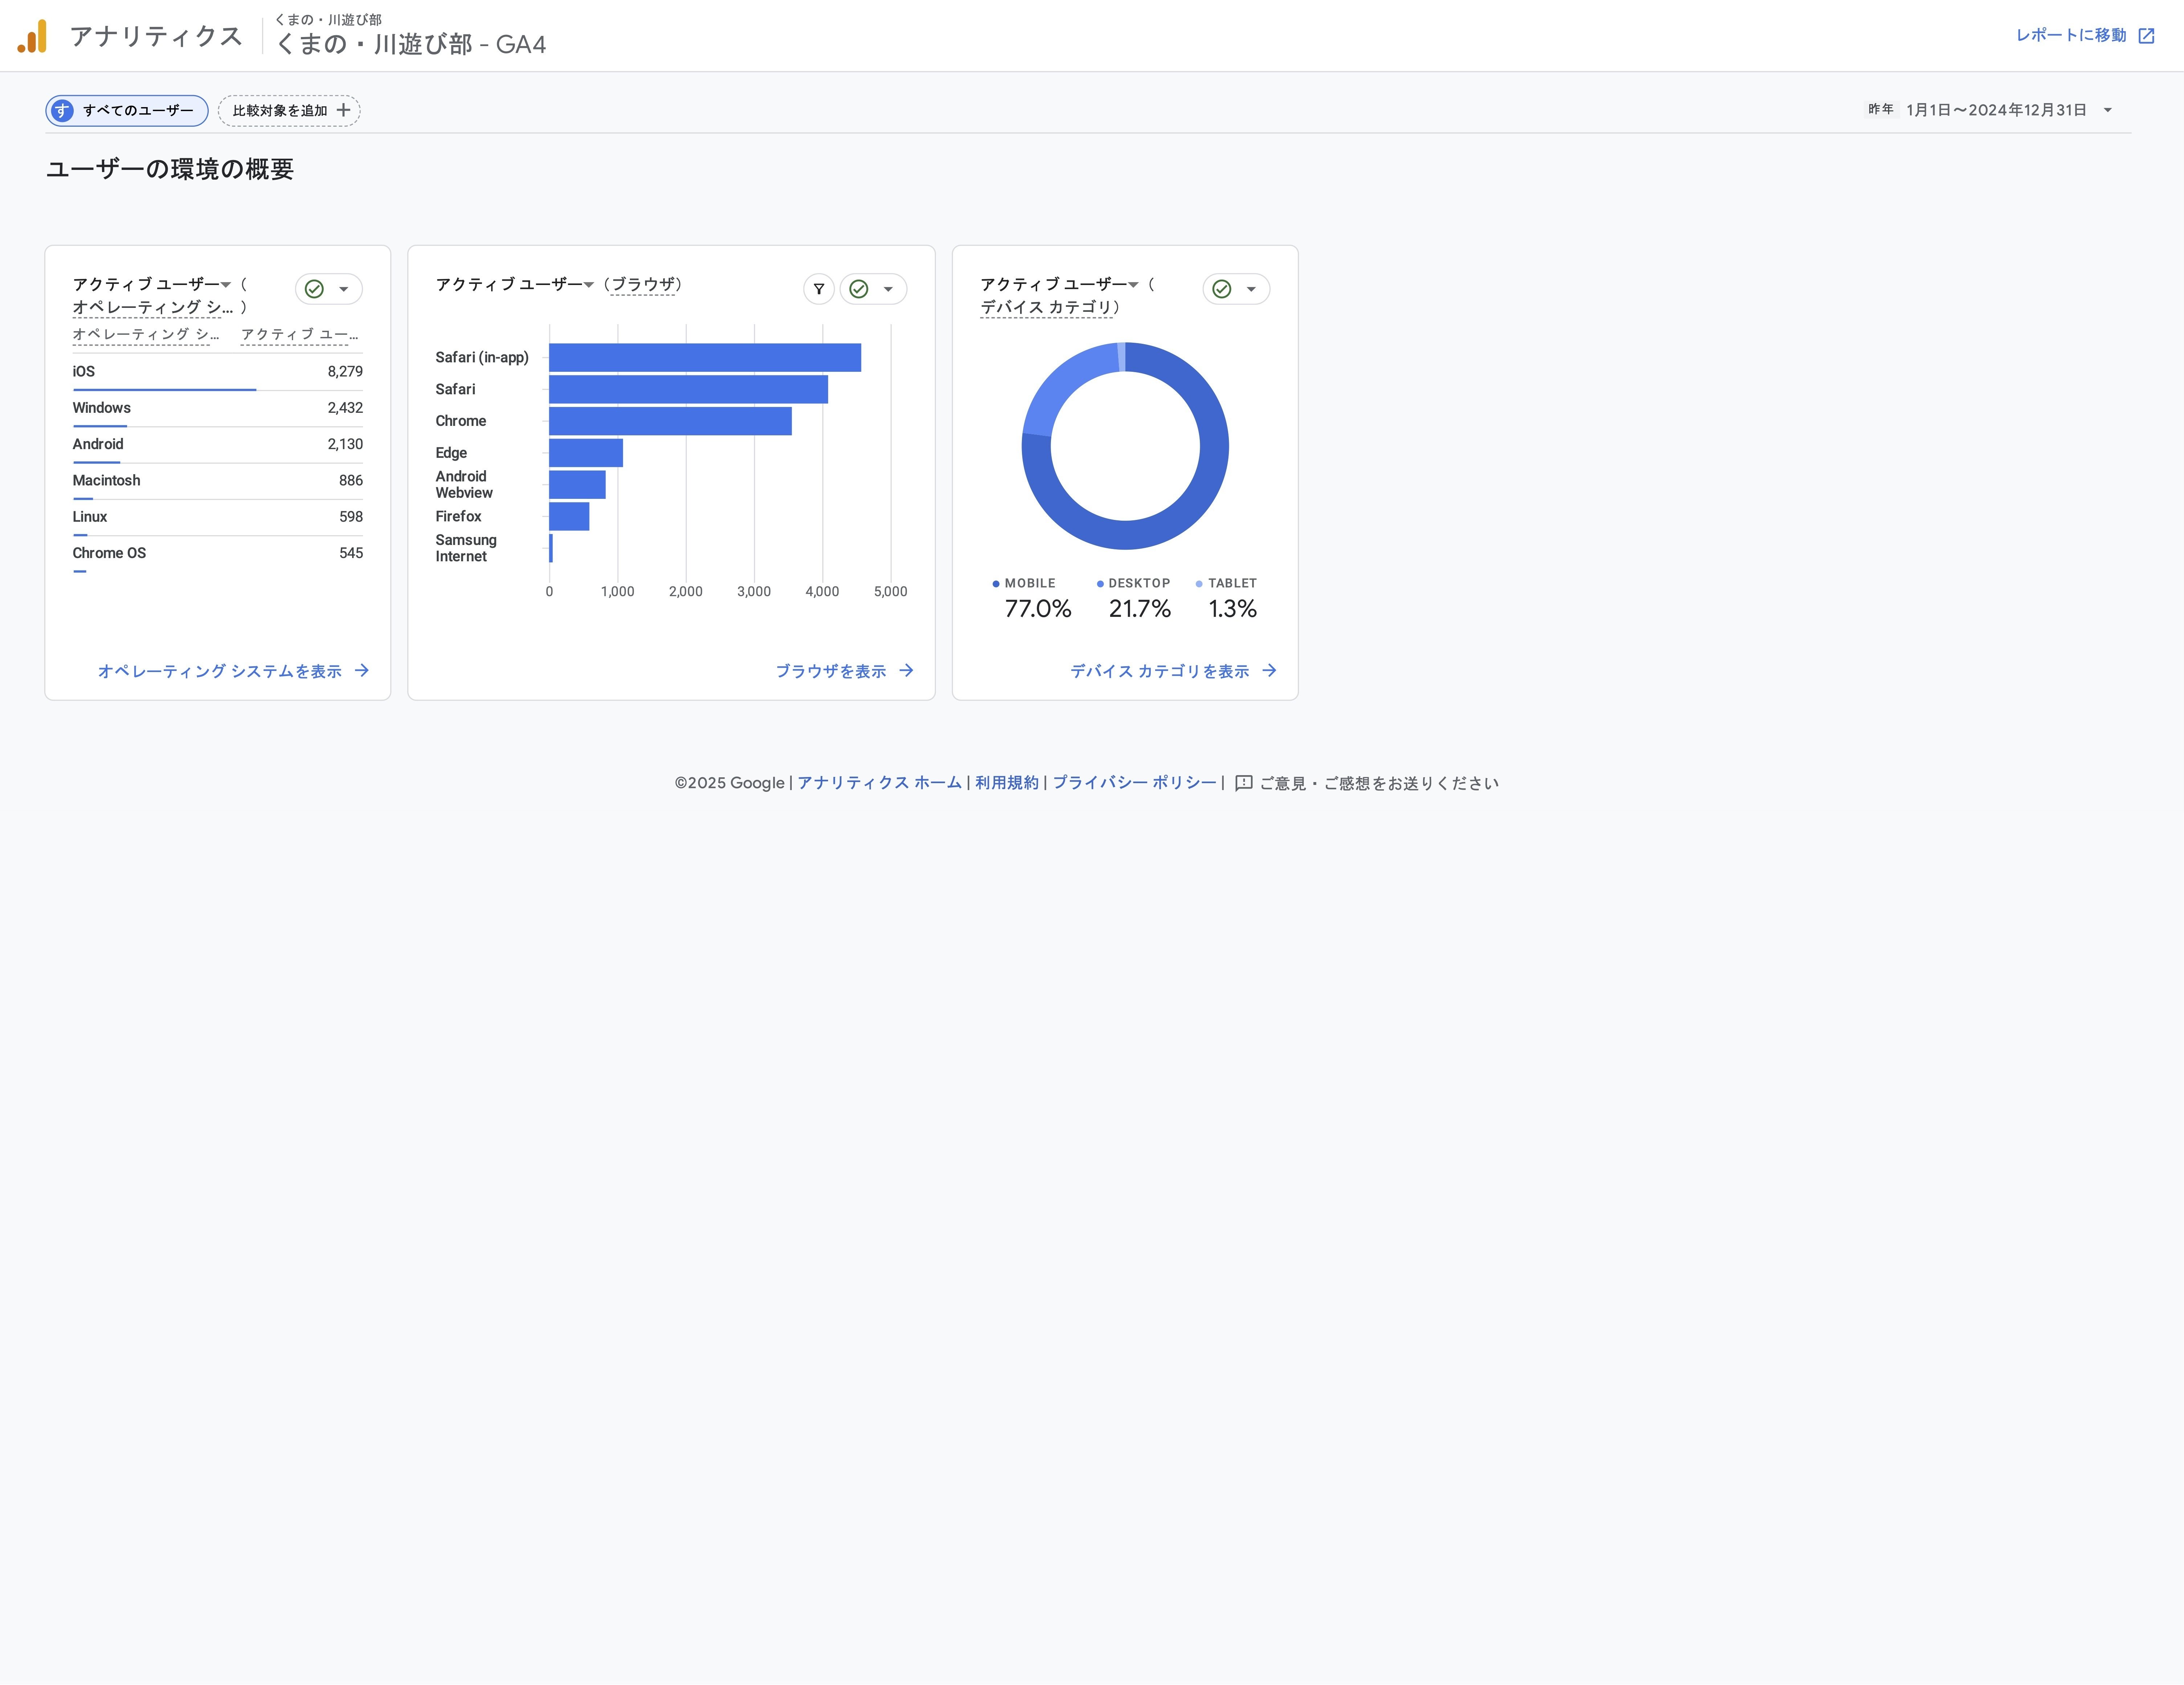Click the Linux row in OS table
The image size is (2184, 1685).
(217, 517)
